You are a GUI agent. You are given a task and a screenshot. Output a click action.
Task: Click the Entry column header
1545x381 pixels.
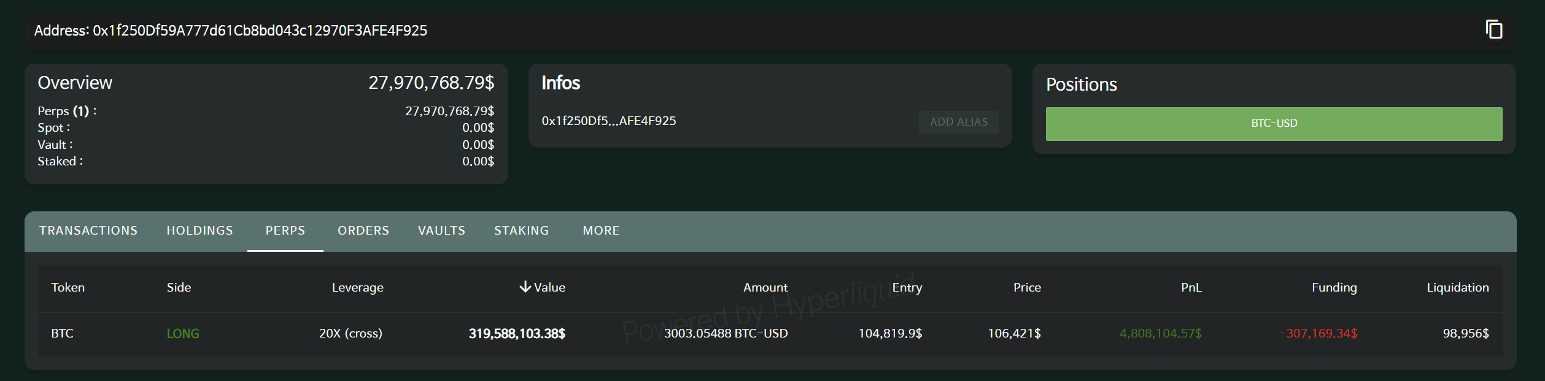907,287
